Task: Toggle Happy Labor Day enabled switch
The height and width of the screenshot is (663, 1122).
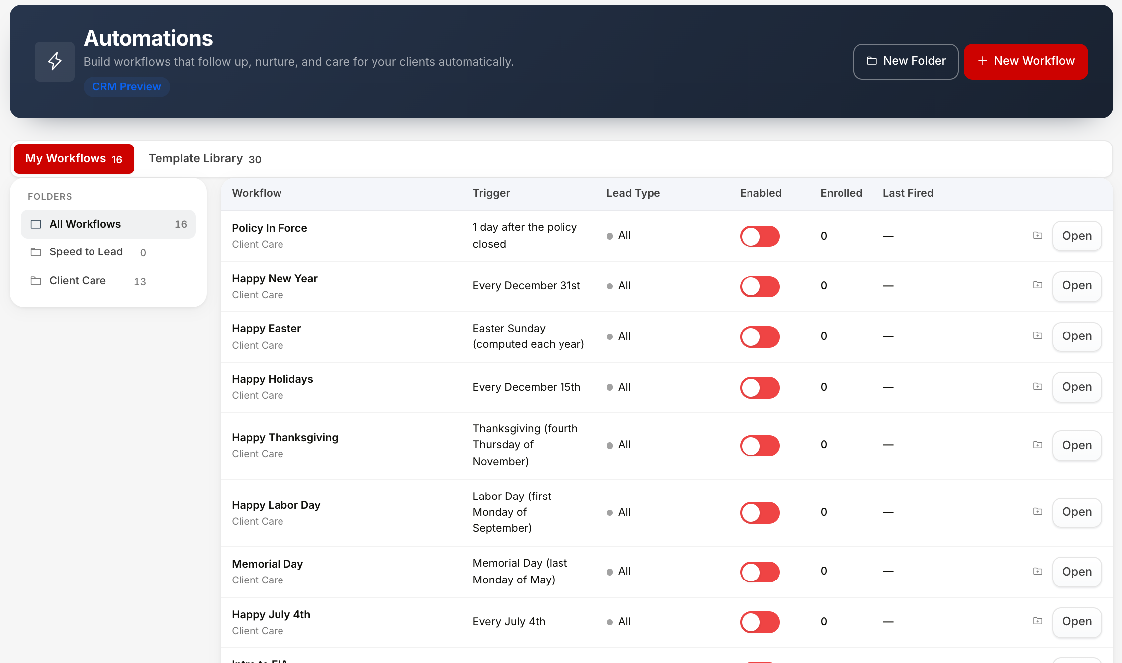Action: [x=759, y=513]
